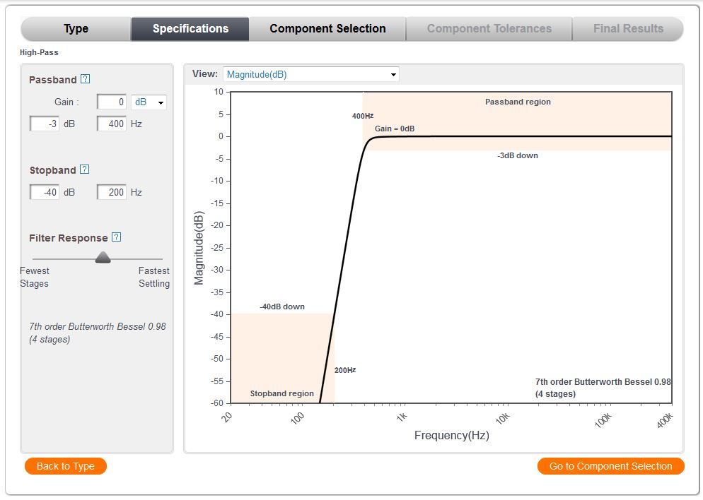Click the passband Gain value field
The height and width of the screenshot is (500, 703).
point(112,102)
